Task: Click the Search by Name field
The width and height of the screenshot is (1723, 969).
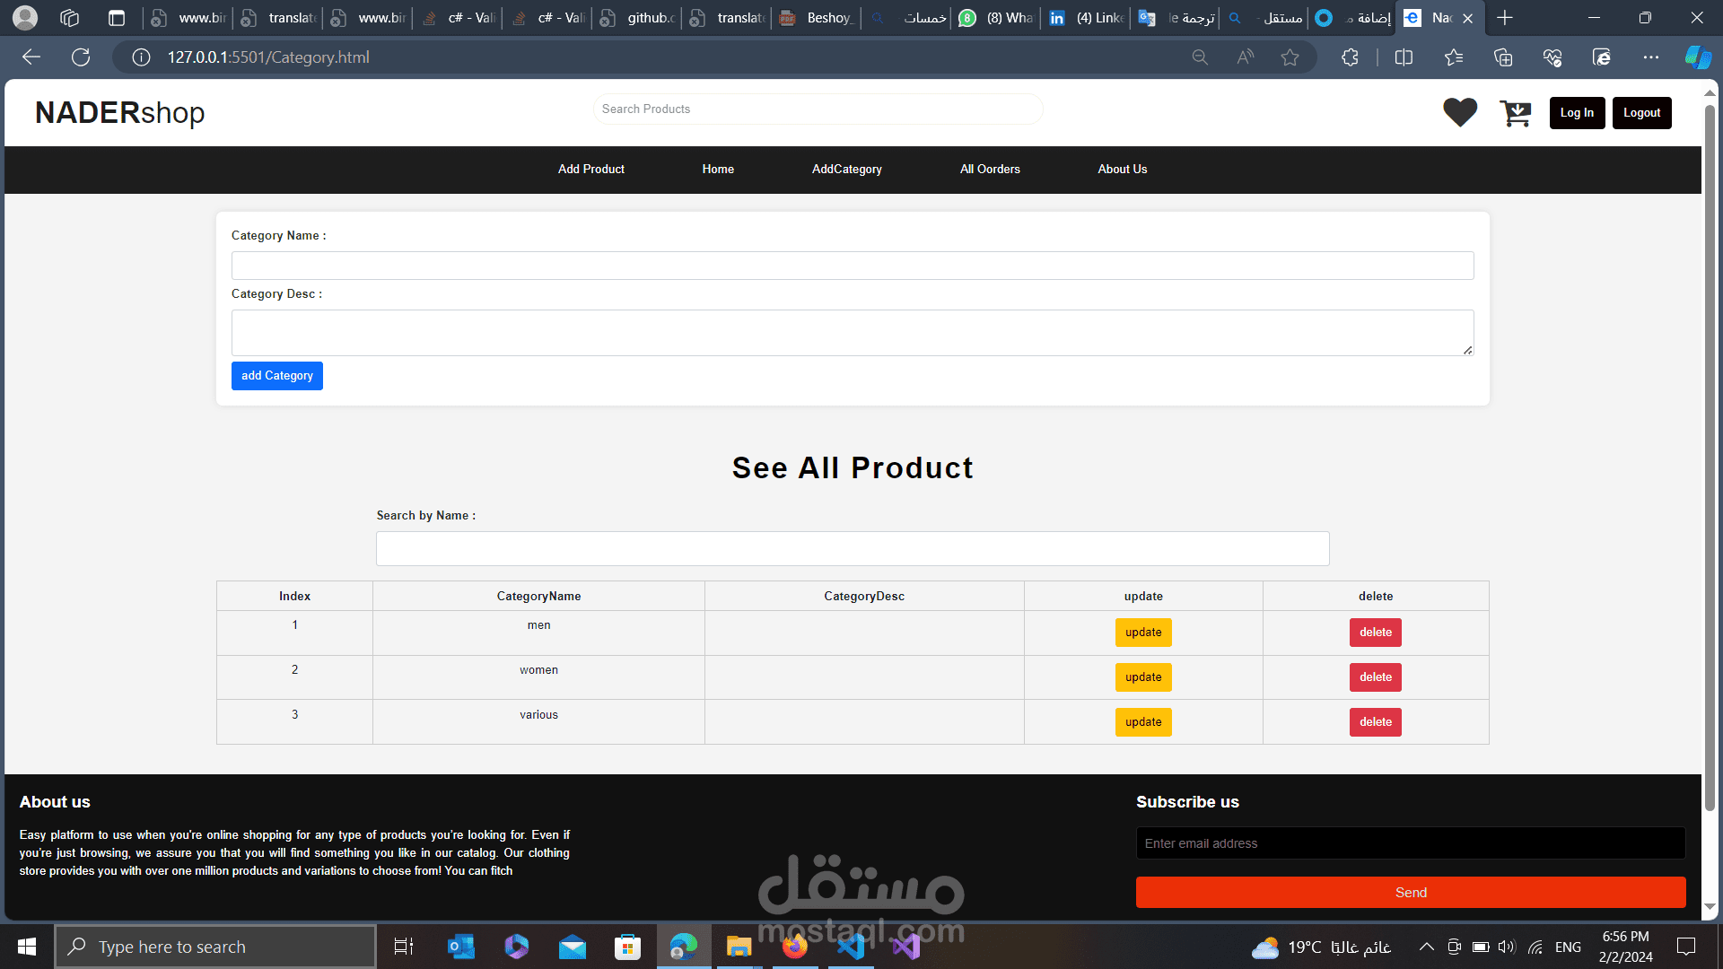Action: [852, 548]
